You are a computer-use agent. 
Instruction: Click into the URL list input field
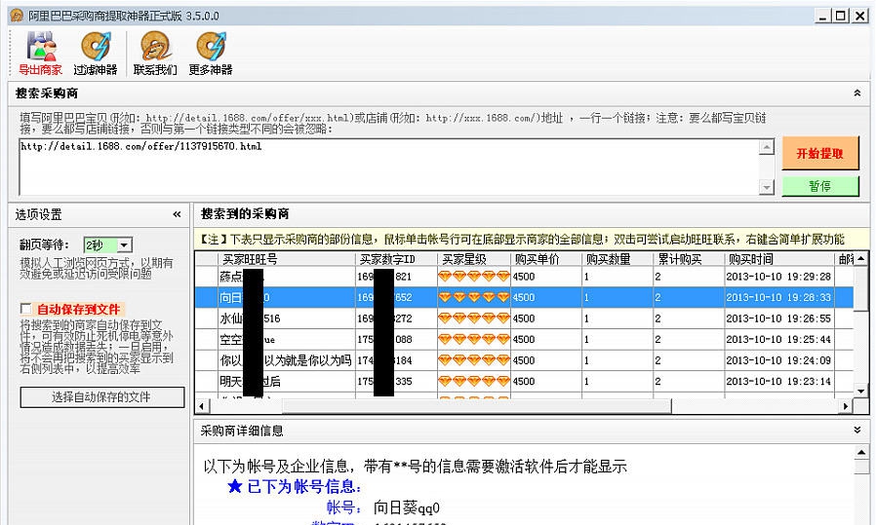tap(389, 167)
